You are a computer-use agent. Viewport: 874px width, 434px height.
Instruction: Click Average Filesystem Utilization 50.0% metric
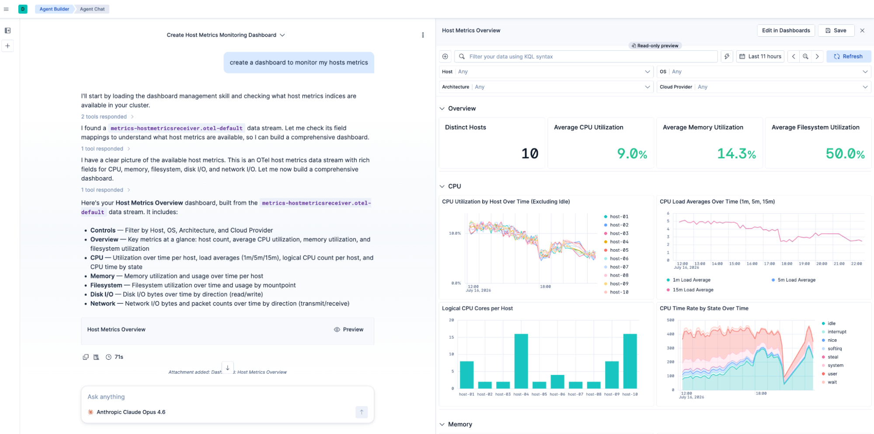coord(845,154)
